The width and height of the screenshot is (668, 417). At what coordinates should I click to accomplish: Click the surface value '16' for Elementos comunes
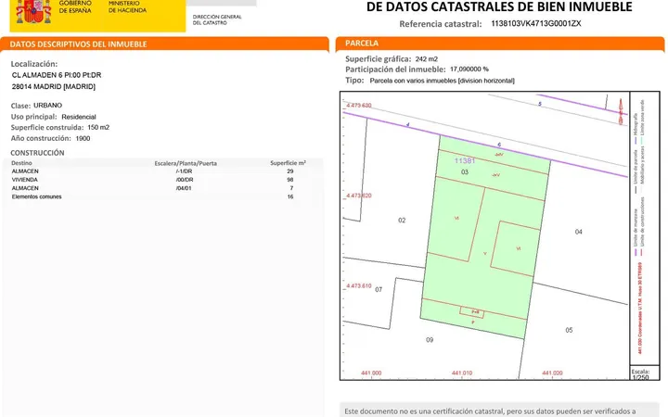290,196
